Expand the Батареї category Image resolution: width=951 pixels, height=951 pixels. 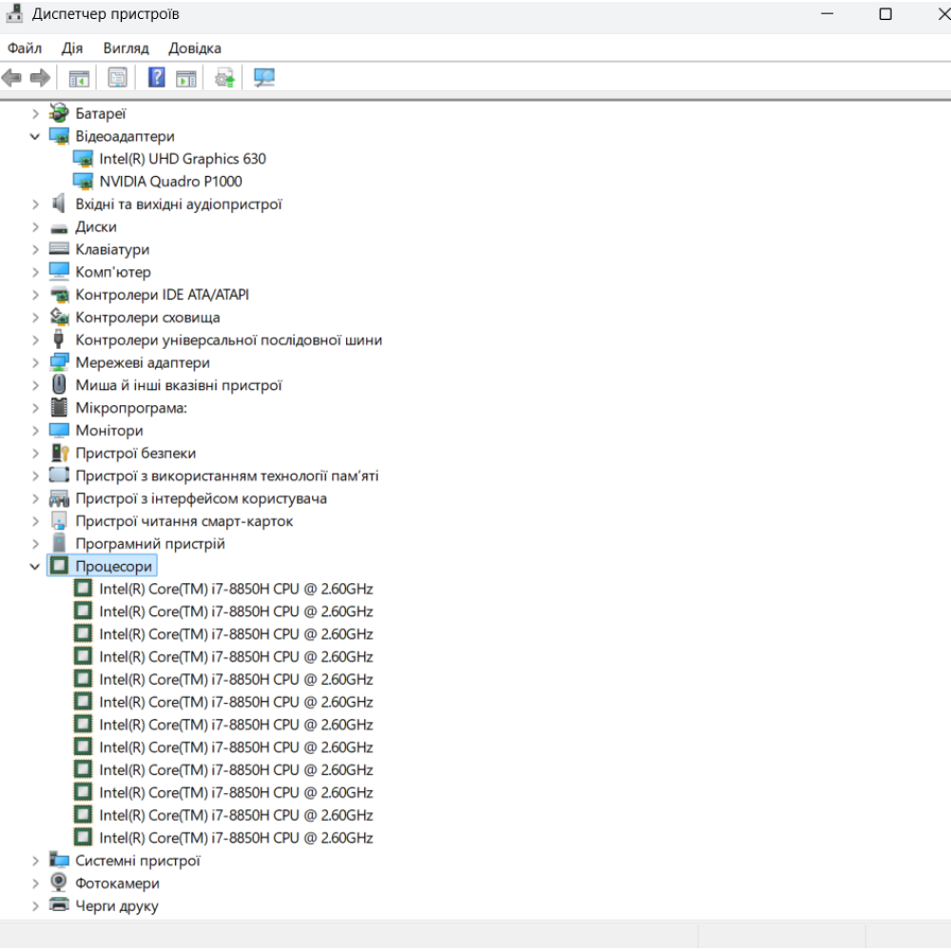pyautogui.click(x=35, y=113)
